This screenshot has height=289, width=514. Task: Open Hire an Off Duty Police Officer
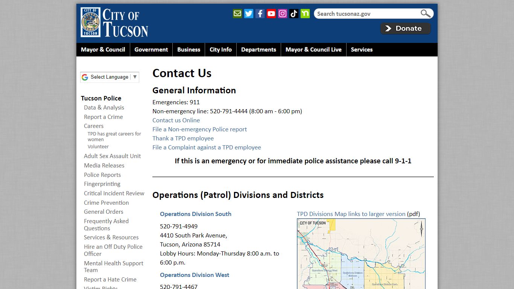click(113, 250)
